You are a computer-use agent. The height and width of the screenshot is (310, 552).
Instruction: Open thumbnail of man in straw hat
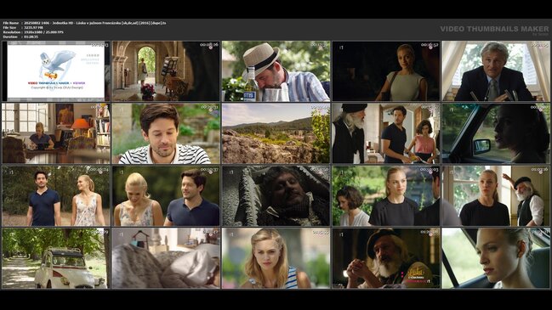pos(276,71)
